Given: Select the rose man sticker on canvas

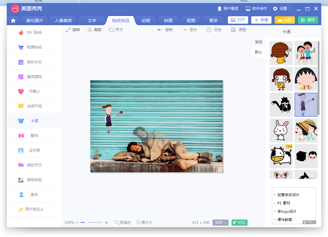Looking at the screenshot, I should (x=112, y=119).
